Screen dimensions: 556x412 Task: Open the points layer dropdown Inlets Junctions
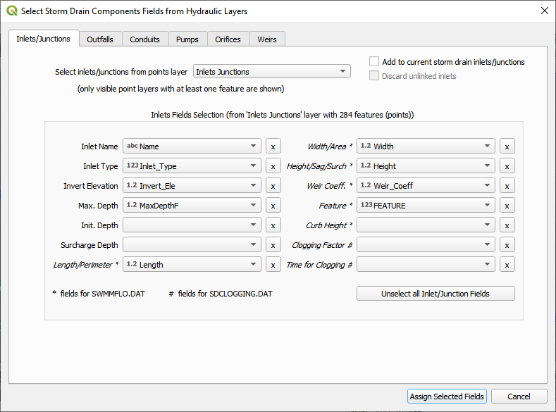[x=272, y=71]
